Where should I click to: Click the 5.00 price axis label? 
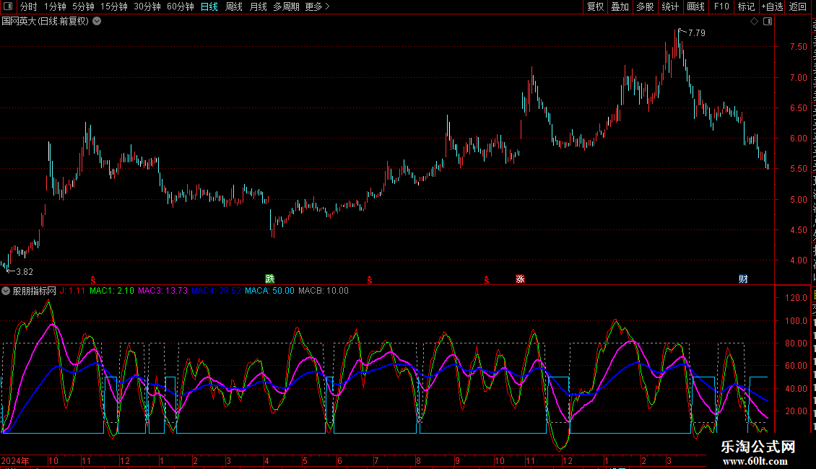[798, 200]
